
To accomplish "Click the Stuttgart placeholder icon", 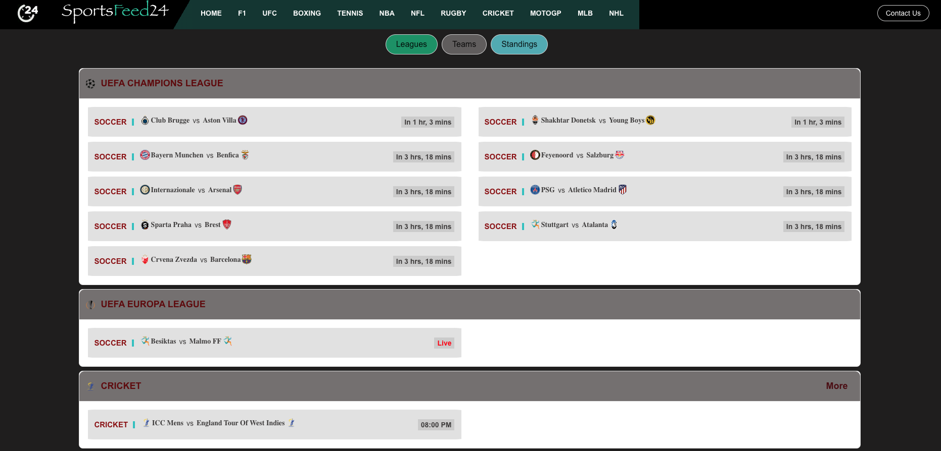I will [535, 224].
